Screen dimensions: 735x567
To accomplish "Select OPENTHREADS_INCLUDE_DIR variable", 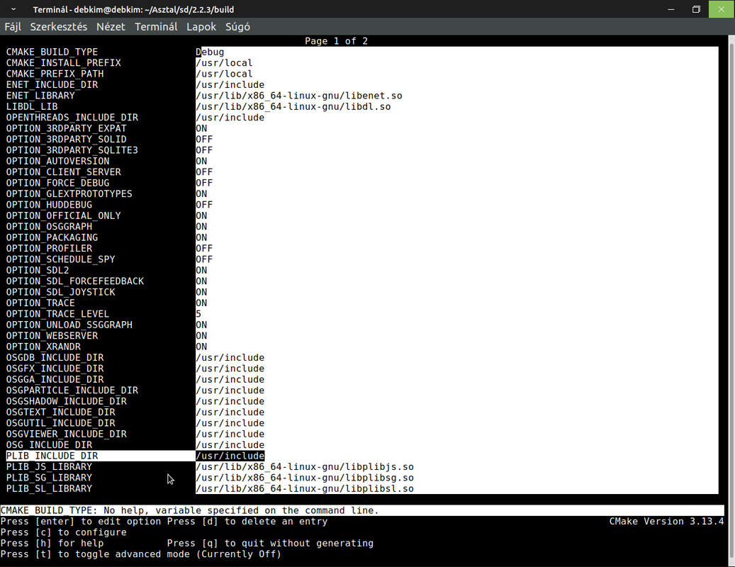I will pos(72,118).
